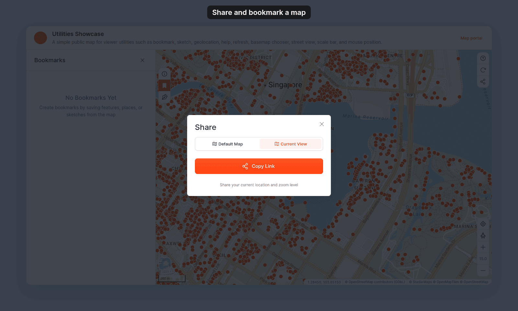This screenshot has width=518, height=311.
Task: Start street view with the person icon
Action: (x=483, y=236)
